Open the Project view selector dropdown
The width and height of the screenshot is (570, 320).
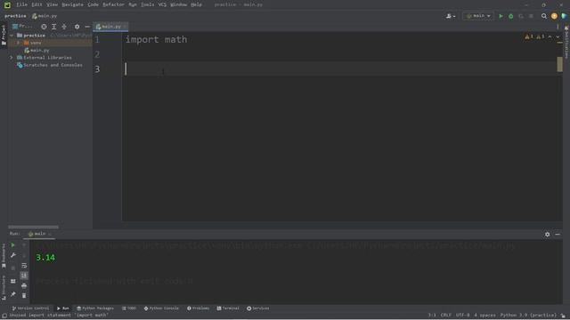tap(22, 27)
